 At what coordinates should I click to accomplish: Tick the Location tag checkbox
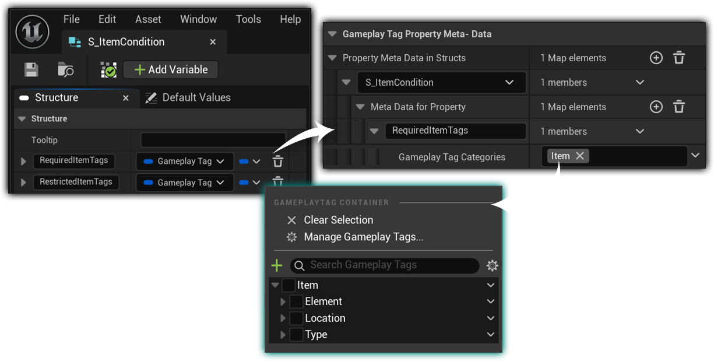click(296, 318)
